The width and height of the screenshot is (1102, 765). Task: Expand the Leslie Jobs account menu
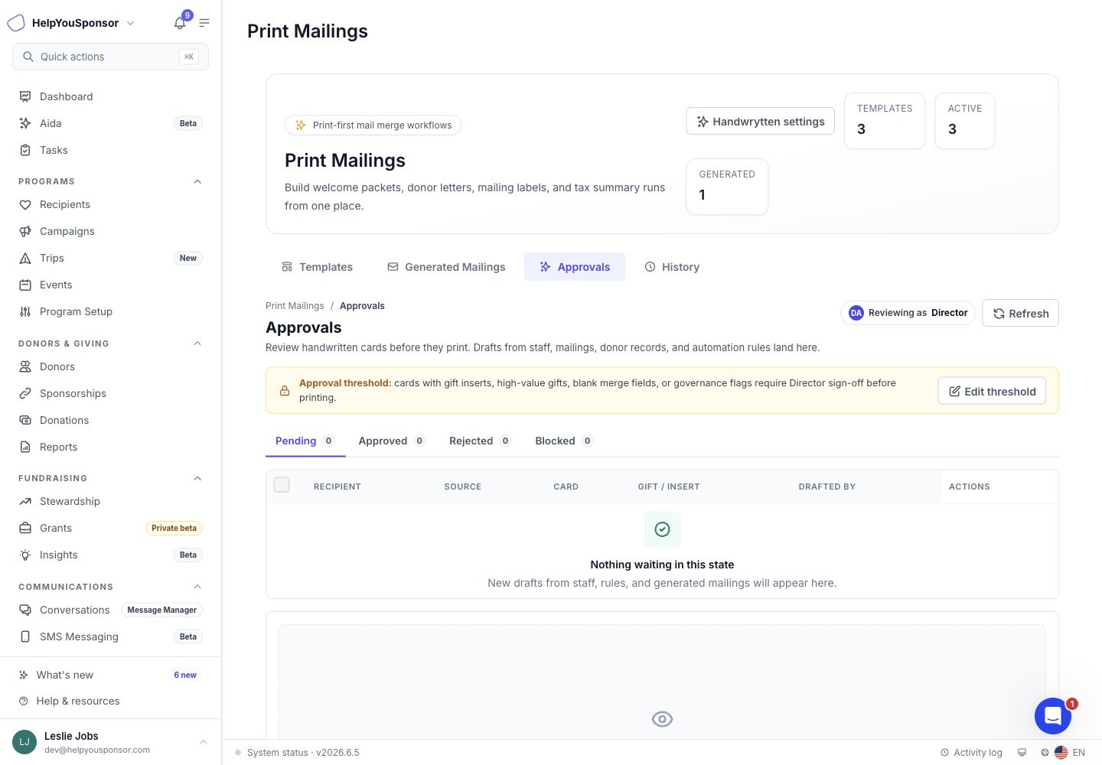[111, 742]
